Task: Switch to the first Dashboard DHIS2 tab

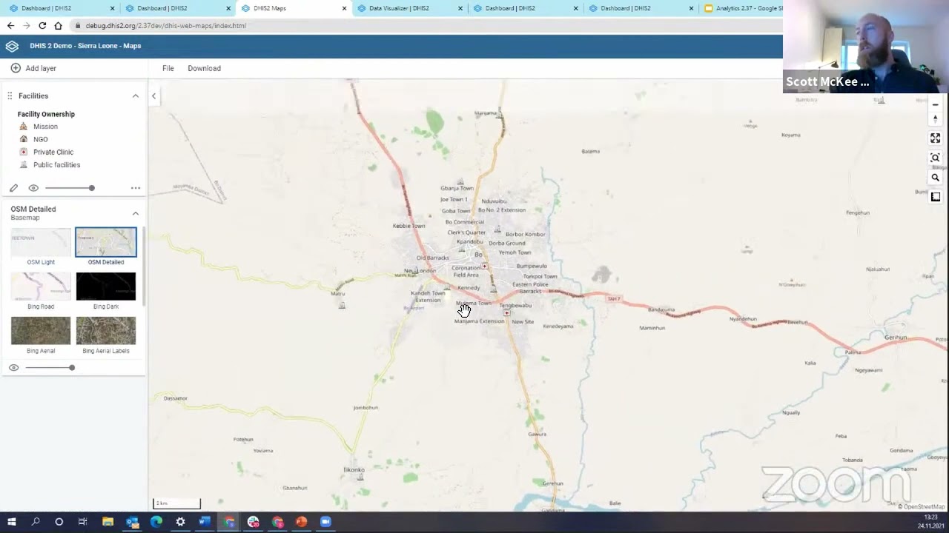Action: [x=61, y=8]
